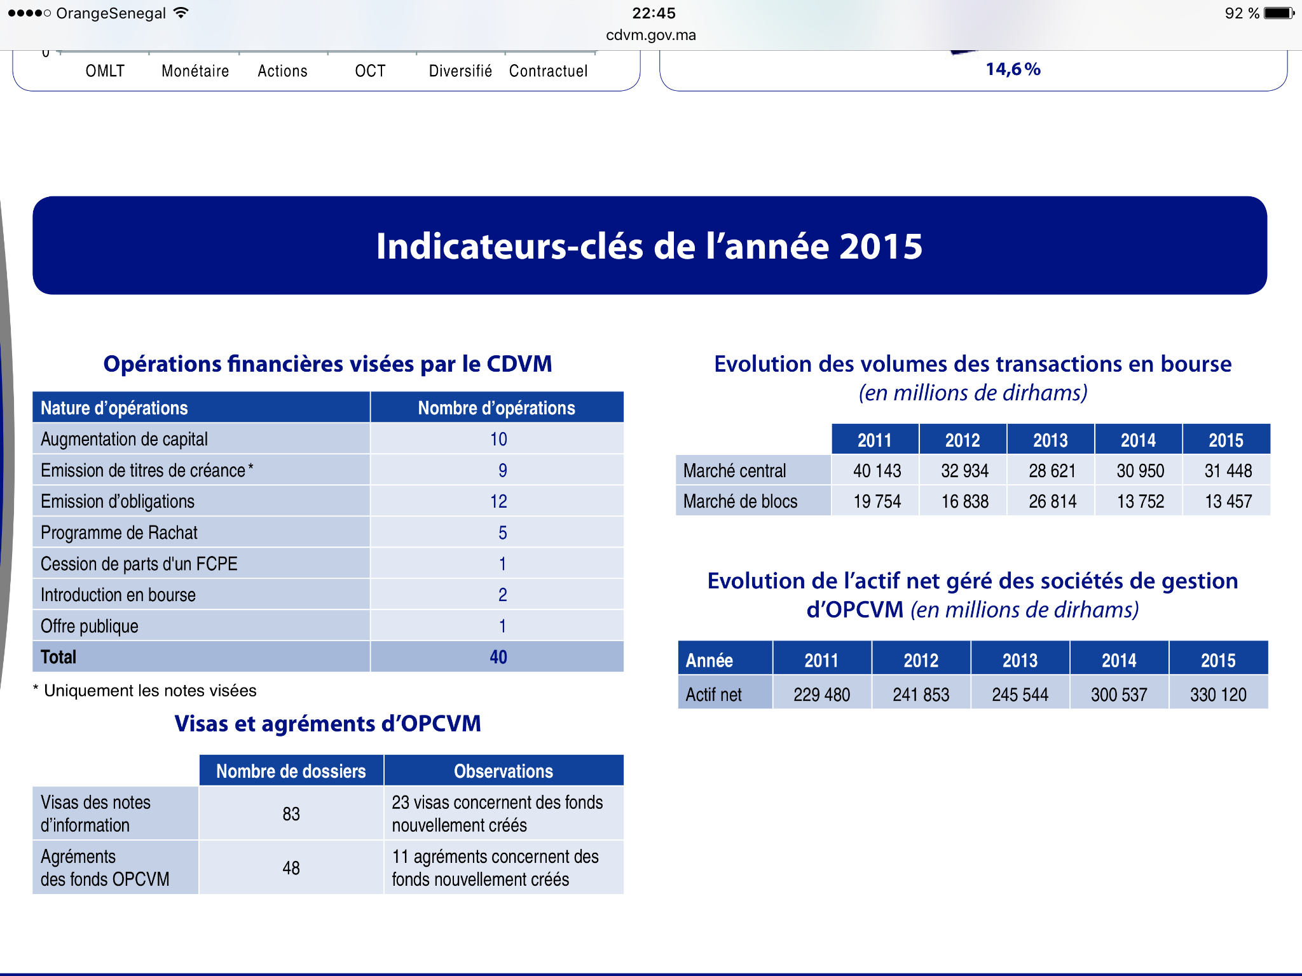
Task: Tap the Total row value 40
Action: tap(498, 657)
